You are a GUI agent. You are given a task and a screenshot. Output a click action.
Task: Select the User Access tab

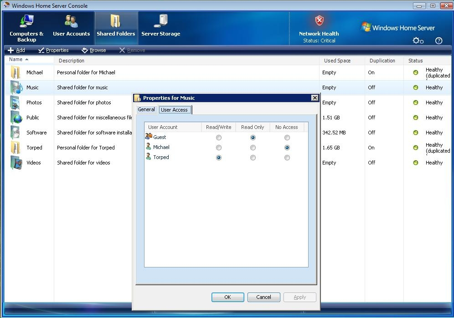(x=174, y=110)
